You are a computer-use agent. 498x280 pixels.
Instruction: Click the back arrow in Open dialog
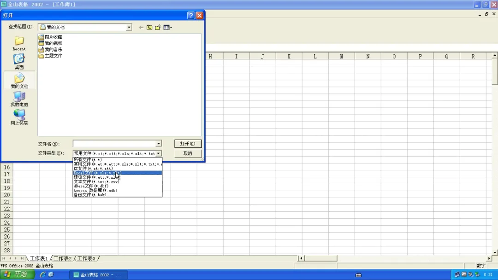[x=141, y=28]
